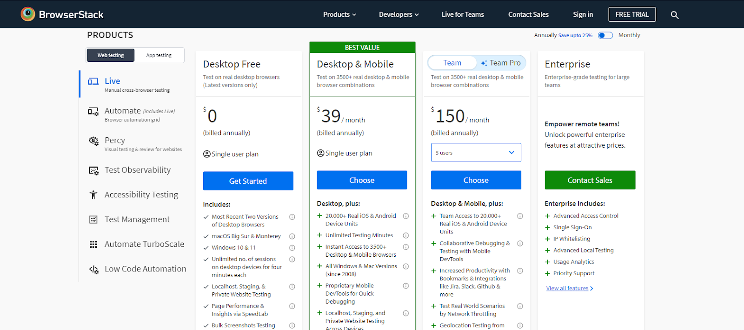Click the Annually billing label

coord(545,35)
